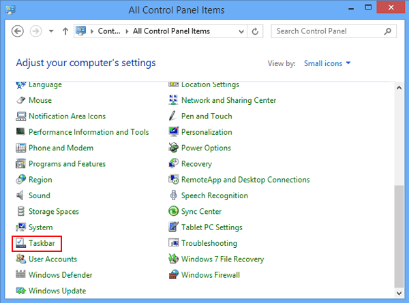The image size is (409, 303).
Task: Click the scrollbar down arrow
Action: pyautogui.click(x=399, y=293)
